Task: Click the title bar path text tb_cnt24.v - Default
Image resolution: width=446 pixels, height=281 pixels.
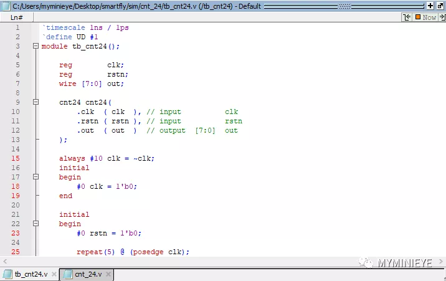Action: coord(136,6)
